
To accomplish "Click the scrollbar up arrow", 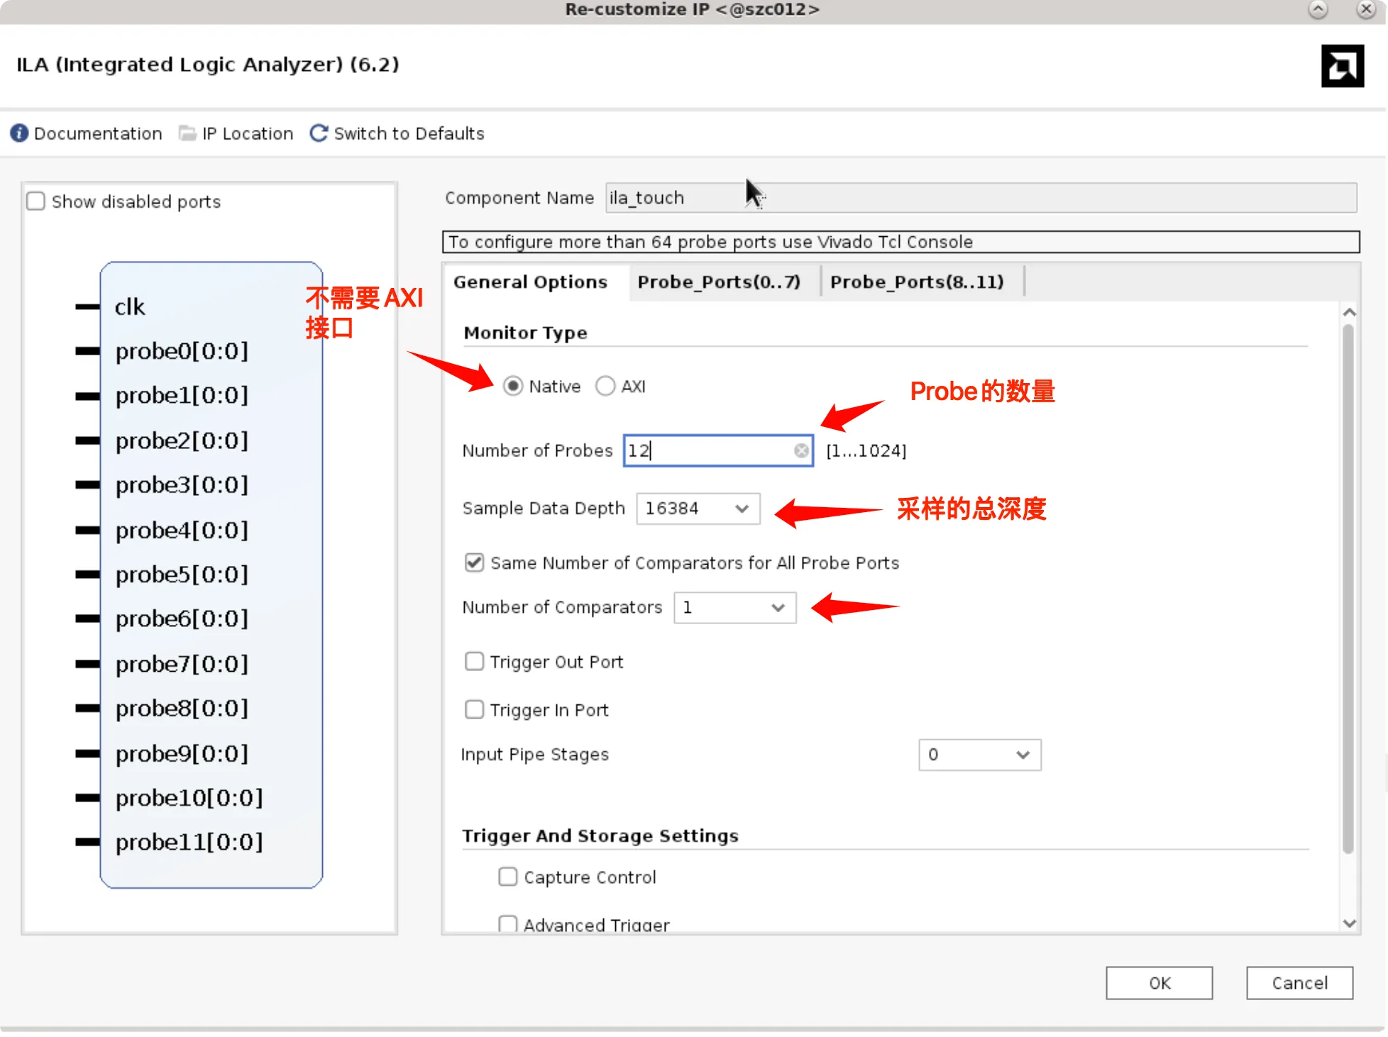I will [1350, 311].
